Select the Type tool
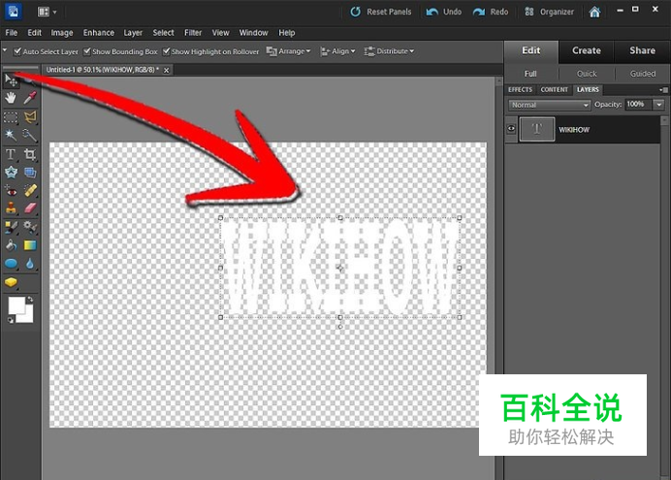The height and width of the screenshot is (480, 671). tap(11, 154)
